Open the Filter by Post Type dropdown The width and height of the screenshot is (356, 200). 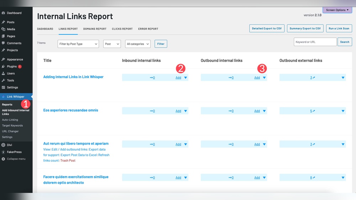point(78,44)
